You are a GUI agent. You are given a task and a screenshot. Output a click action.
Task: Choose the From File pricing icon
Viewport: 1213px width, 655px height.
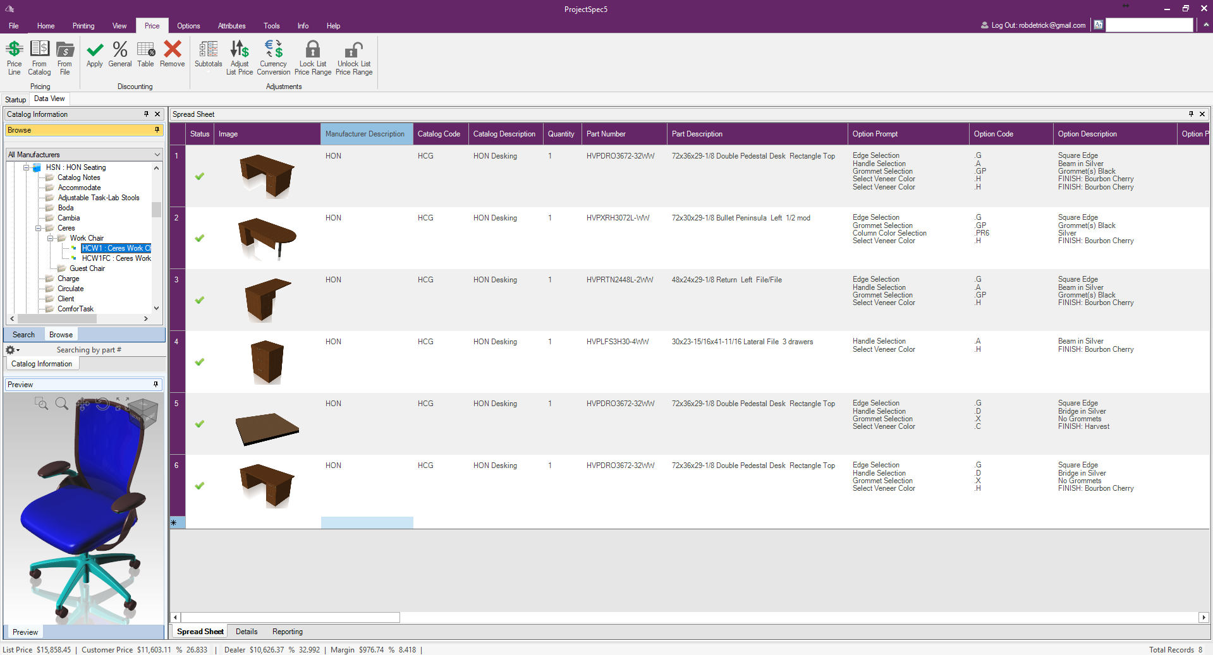(64, 49)
